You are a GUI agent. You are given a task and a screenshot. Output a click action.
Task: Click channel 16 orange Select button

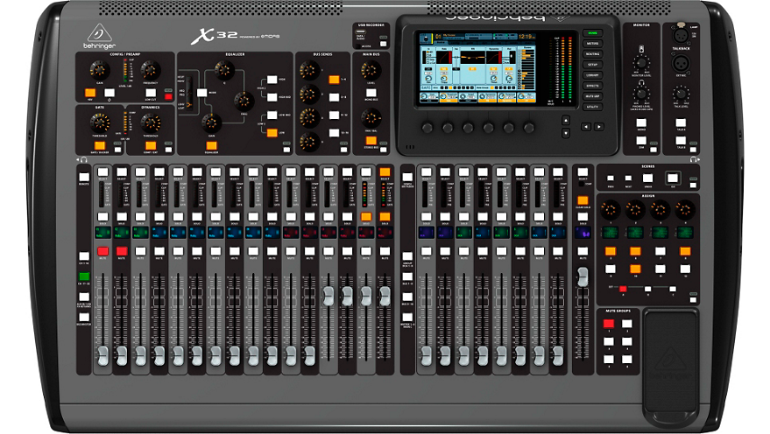click(385, 172)
